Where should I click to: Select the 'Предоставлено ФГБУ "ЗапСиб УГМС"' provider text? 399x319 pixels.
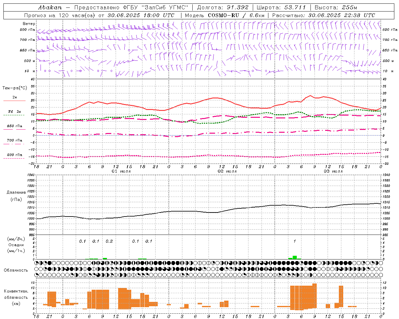(131, 7)
